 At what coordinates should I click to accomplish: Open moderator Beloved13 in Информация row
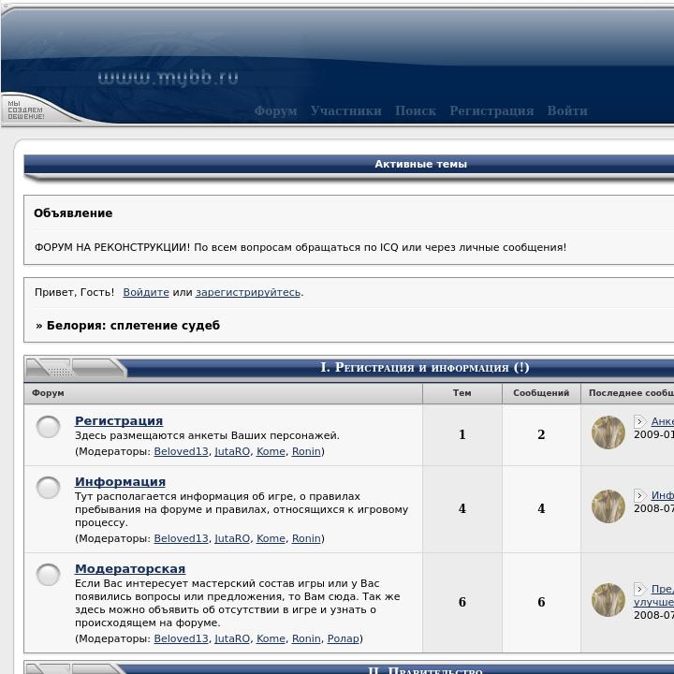[x=181, y=538]
